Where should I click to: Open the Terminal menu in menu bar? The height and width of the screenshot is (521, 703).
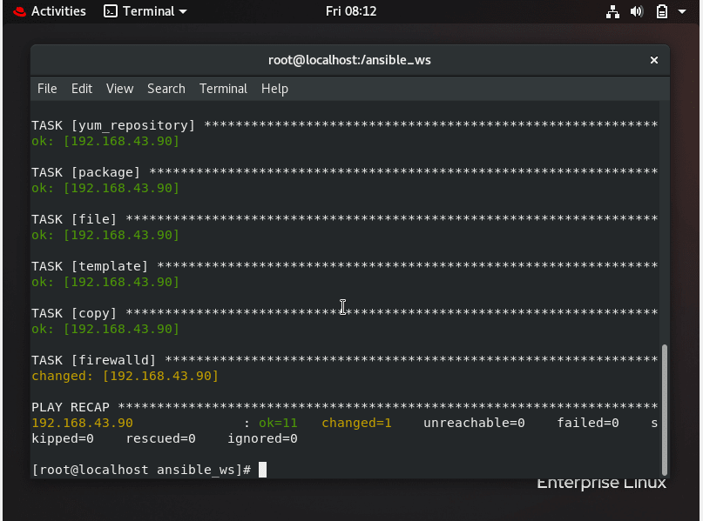(223, 89)
